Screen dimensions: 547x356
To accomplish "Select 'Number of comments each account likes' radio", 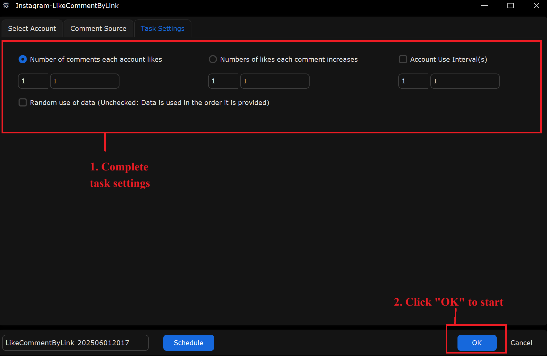I will [x=23, y=59].
